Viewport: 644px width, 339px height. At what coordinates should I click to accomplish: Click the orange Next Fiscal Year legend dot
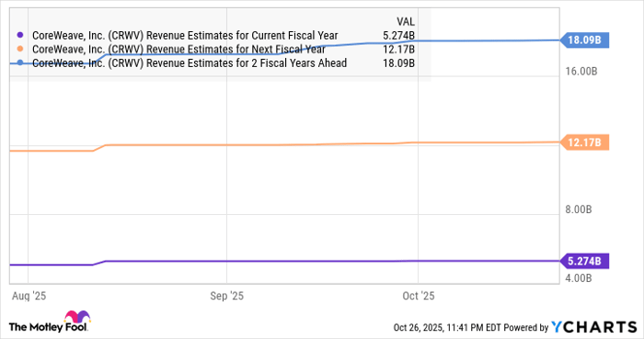19,50
